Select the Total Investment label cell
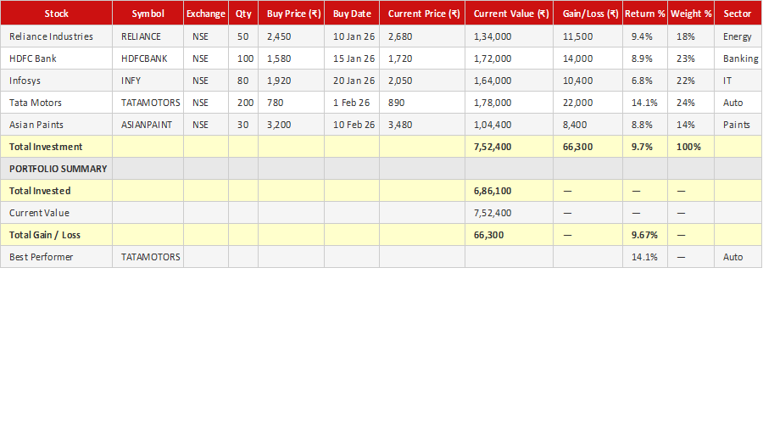Screen dimensions: 763x424 click(x=57, y=147)
